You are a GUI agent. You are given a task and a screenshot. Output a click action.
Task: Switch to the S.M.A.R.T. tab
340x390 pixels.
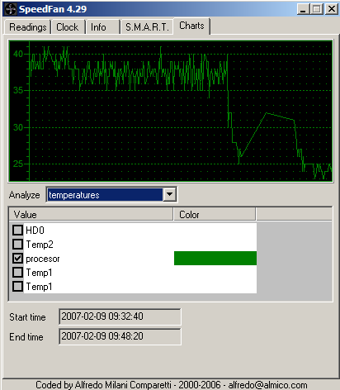tap(147, 27)
